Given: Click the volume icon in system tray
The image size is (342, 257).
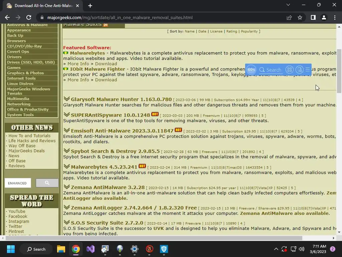Looking at the screenshot, I should (302, 249).
